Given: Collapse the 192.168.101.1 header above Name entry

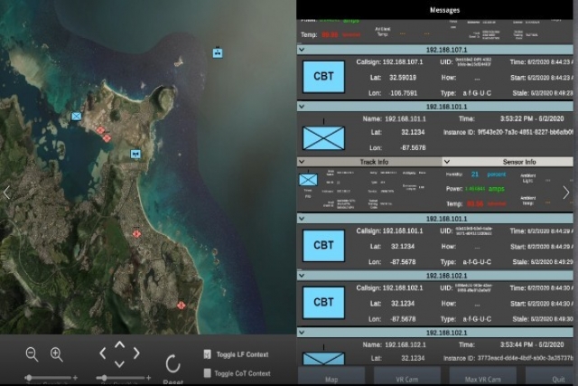Looking at the screenshot, I should point(302,107).
